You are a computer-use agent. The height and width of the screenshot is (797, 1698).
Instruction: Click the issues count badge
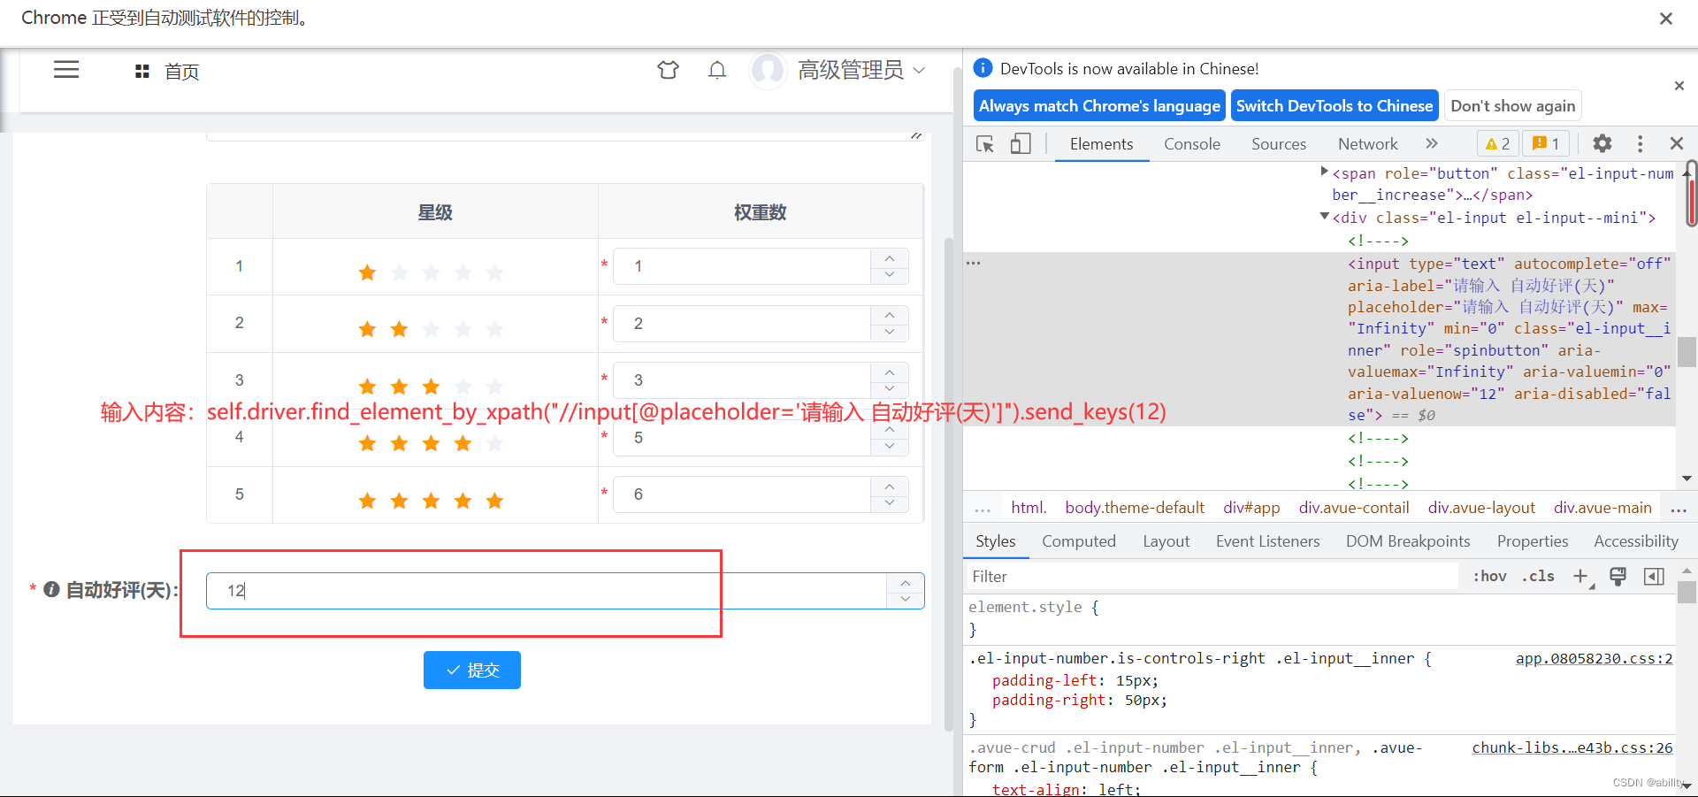pos(1546,143)
